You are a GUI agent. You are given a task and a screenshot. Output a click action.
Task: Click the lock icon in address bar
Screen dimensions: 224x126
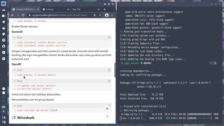[x=29, y=15]
